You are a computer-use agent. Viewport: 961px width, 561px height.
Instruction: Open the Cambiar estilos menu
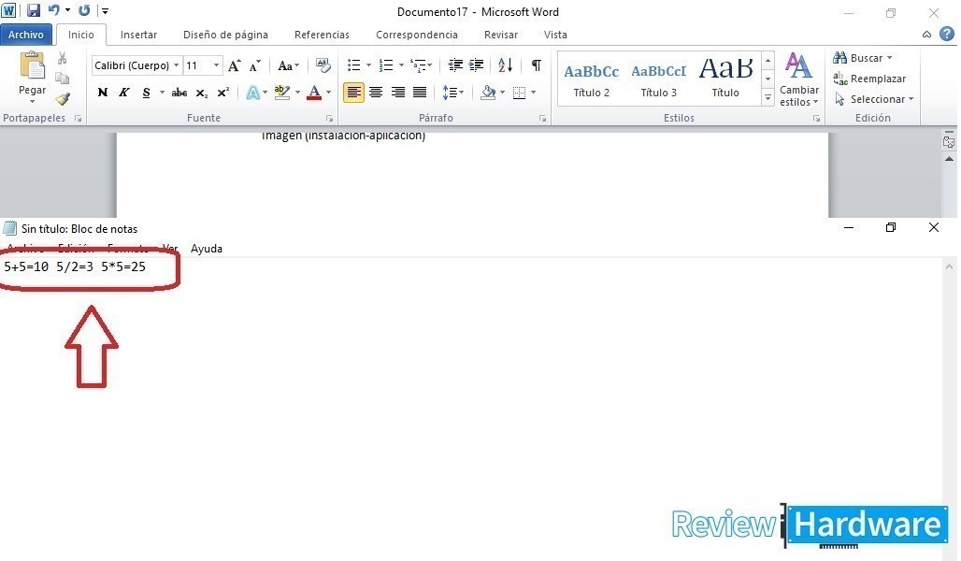(x=799, y=79)
